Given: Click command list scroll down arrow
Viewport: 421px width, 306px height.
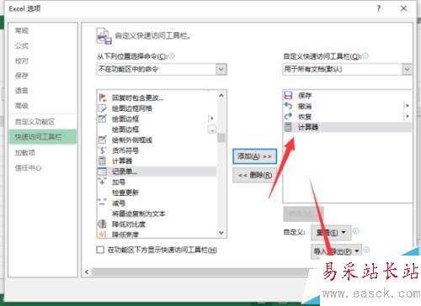Looking at the screenshot, I should coord(221,233).
